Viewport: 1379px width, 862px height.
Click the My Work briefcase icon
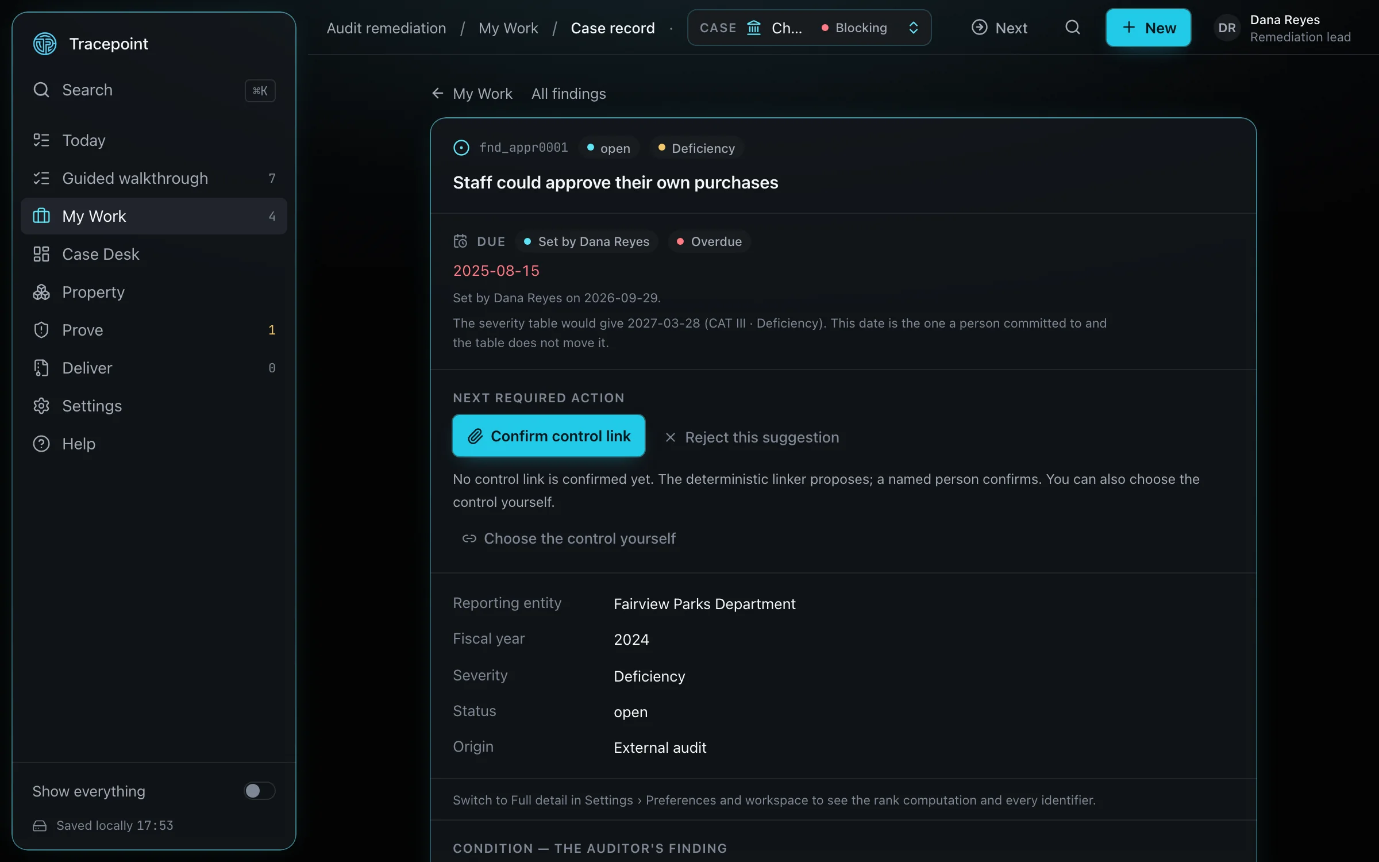(x=41, y=216)
